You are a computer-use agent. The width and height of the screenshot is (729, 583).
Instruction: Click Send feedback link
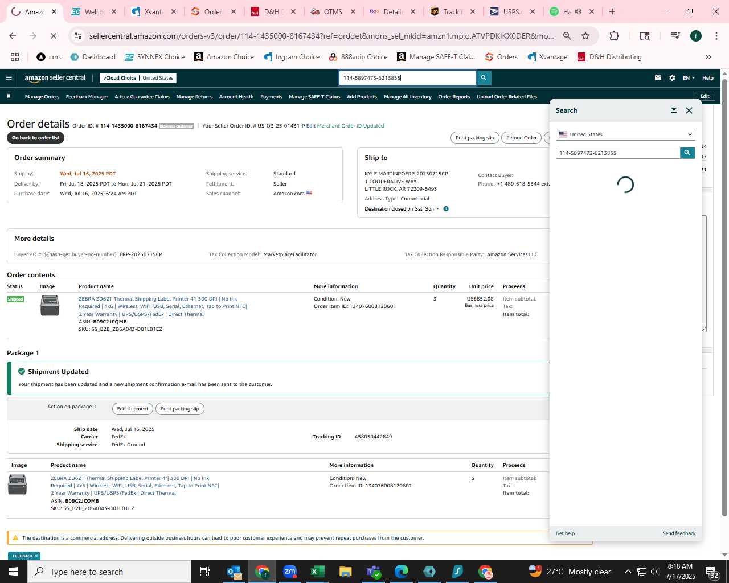679,533
